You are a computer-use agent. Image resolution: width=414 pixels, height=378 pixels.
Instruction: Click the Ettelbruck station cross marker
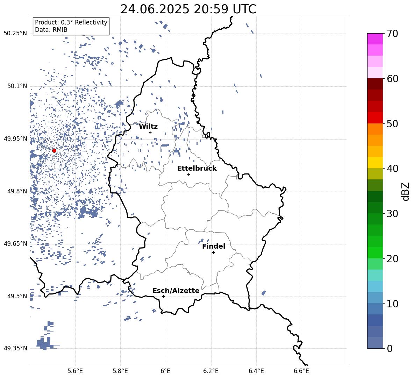pos(188,174)
